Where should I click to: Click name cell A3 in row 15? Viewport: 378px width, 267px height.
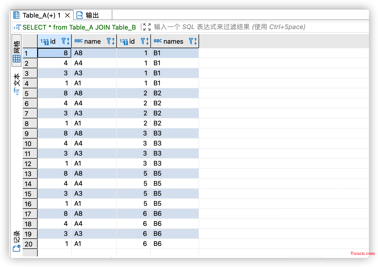[x=94, y=193]
